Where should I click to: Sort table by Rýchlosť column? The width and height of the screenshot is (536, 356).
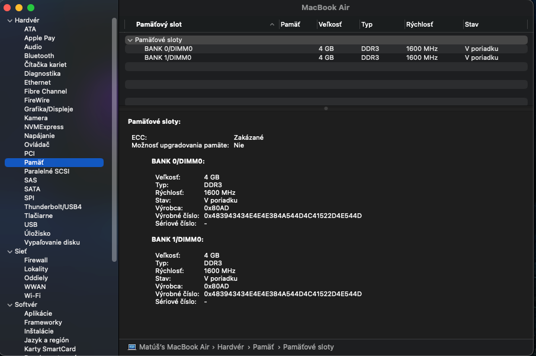pos(419,24)
